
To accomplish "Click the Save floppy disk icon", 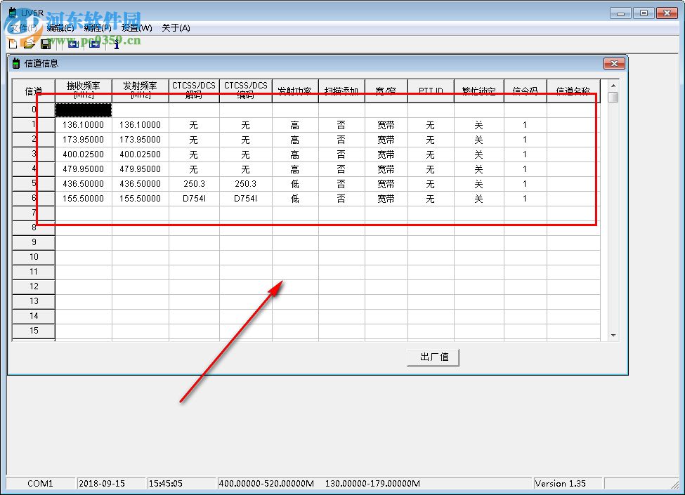I will point(46,44).
